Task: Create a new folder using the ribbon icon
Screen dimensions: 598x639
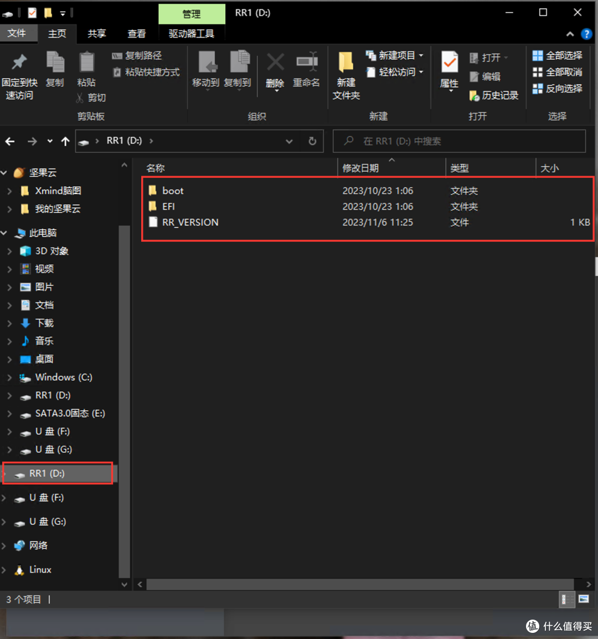Action: 346,64
